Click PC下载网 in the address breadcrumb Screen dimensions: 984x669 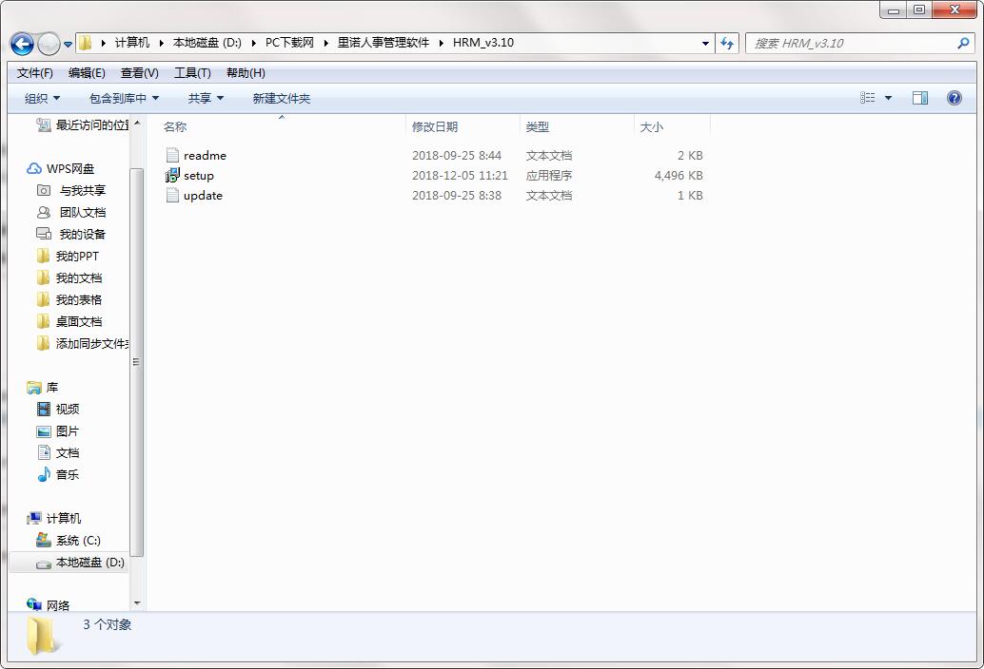tap(289, 43)
